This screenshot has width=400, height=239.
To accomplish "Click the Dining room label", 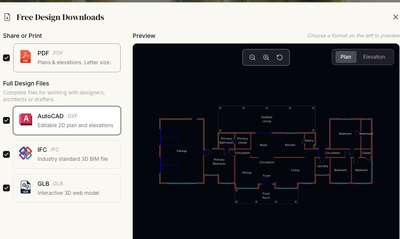I will pos(246,173).
